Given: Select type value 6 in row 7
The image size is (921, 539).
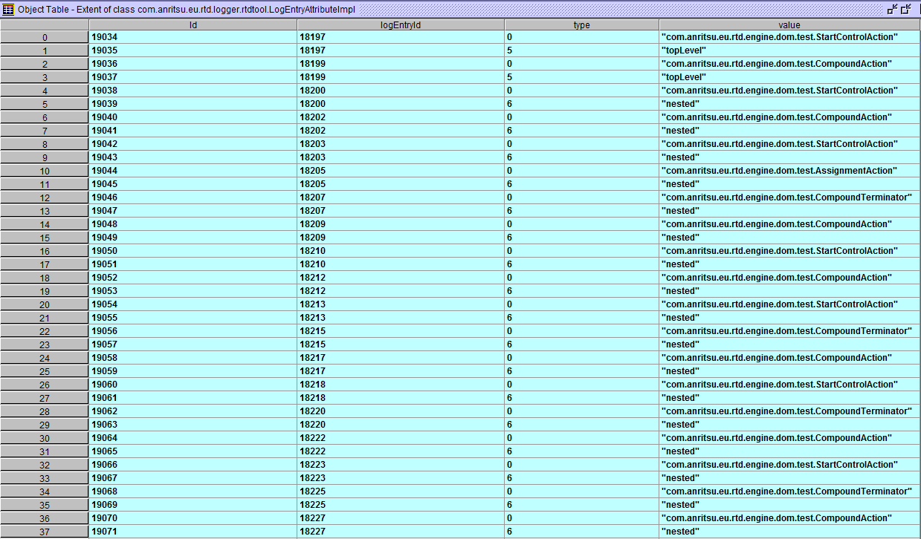Looking at the screenshot, I should coord(582,131).
